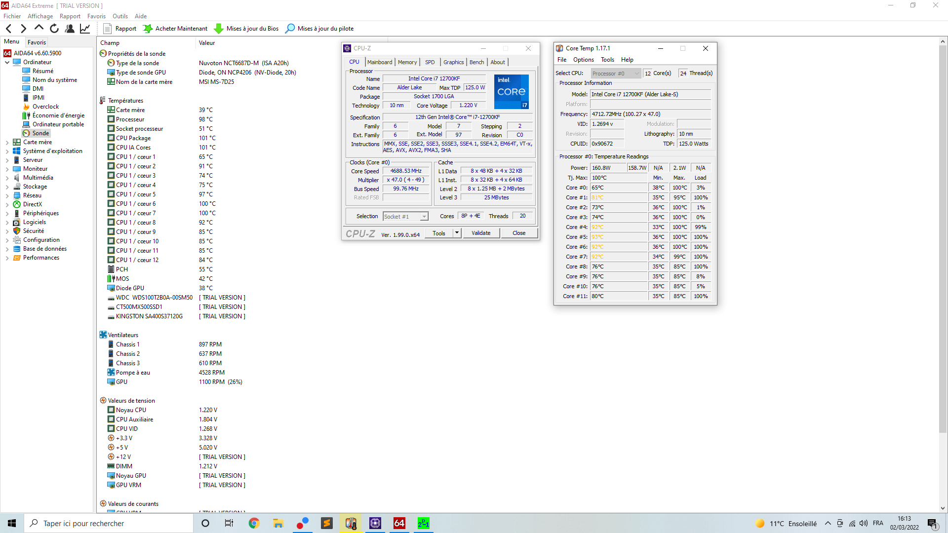This screenshot has width=948, height=533.
Task: Switch to the Favoris tab
Action: pos(37,42)
